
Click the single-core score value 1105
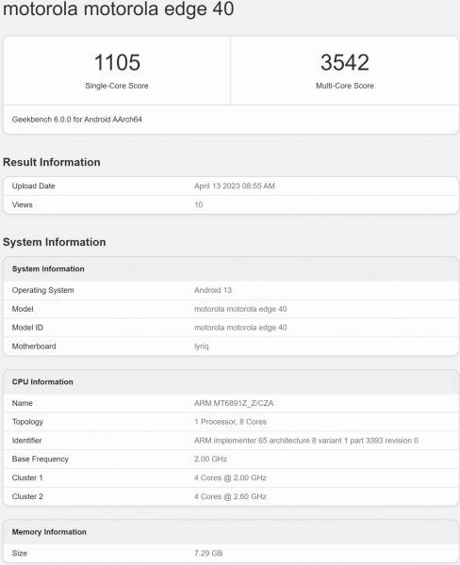pos(117,62)
